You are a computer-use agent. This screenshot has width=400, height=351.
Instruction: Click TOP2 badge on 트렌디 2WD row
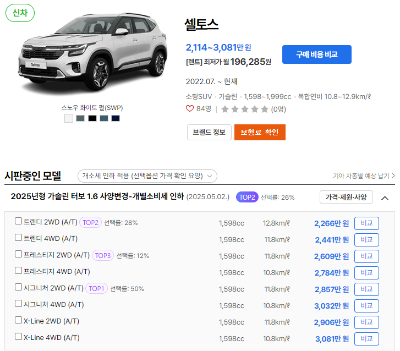click(x=91, y=222)
